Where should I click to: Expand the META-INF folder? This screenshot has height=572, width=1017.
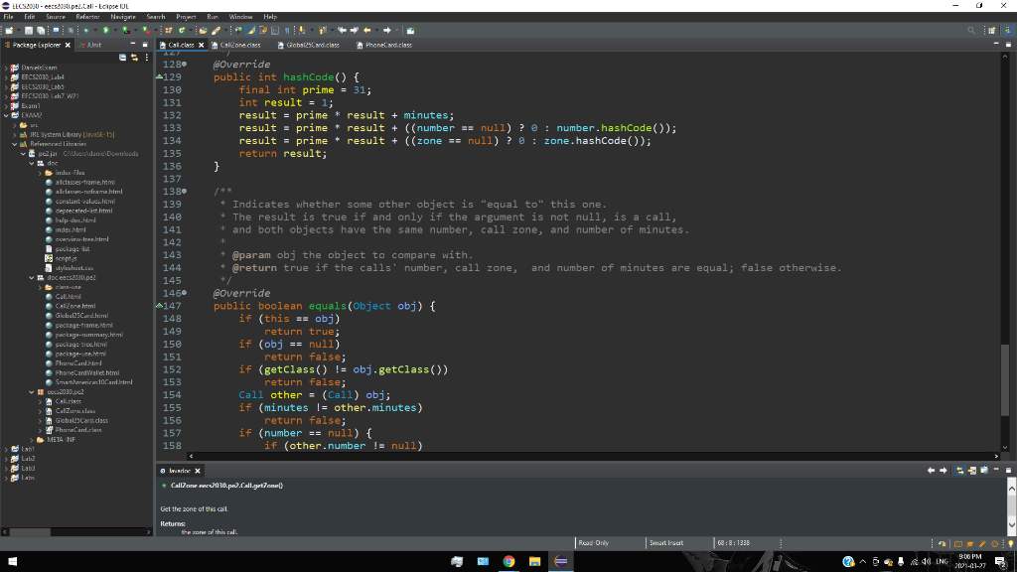coord(32,440)
